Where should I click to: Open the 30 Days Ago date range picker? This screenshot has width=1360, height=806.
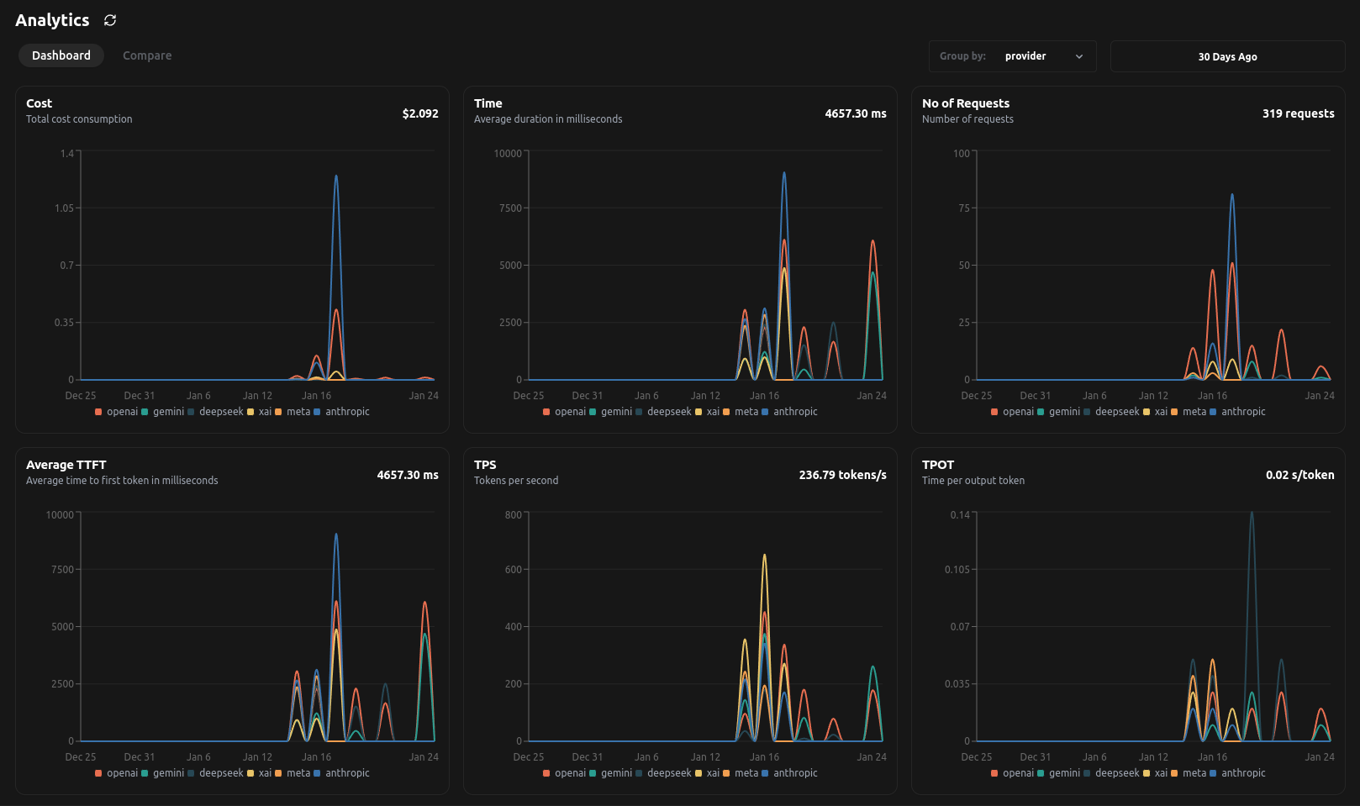pos(1227,56)
